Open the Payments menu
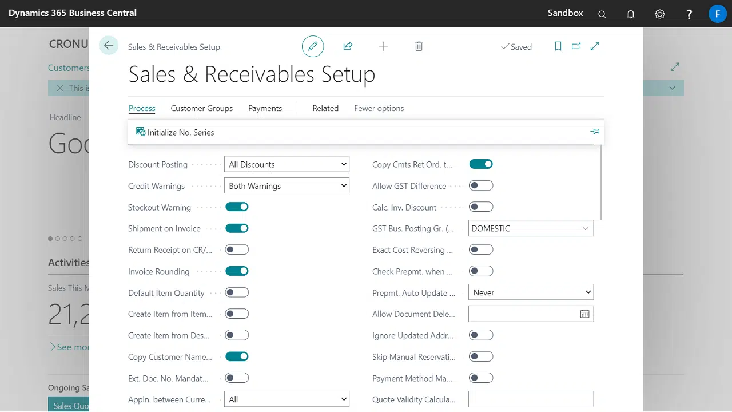Image resolution: width=732 pixels, height=412 pixels. click(x=265, y=108)
